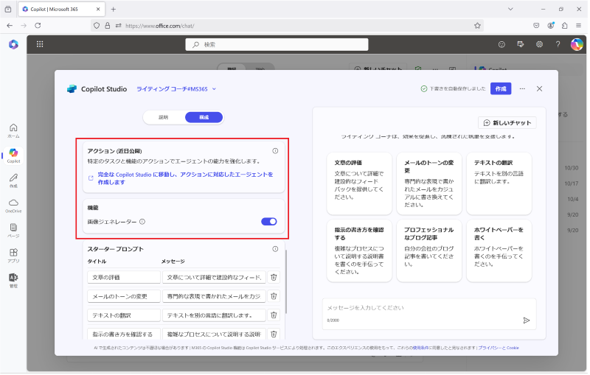590x375 pixels.
Task: Focus the メッセージを入力してください input box
Action: (x=431, y=315)
